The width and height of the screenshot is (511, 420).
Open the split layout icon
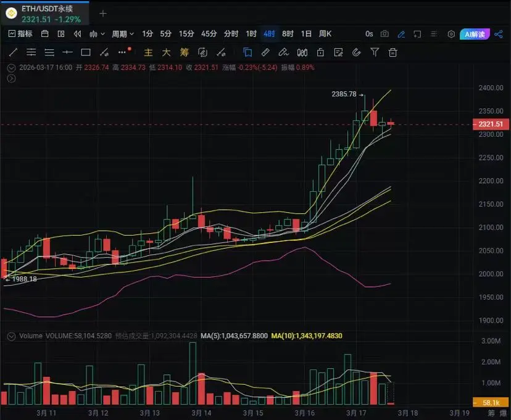pyautogui.click(x=61, y=33)
